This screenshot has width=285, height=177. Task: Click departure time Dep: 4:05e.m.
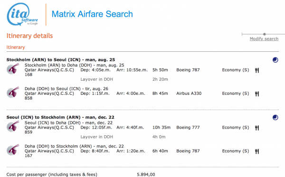tap(95, 70)
